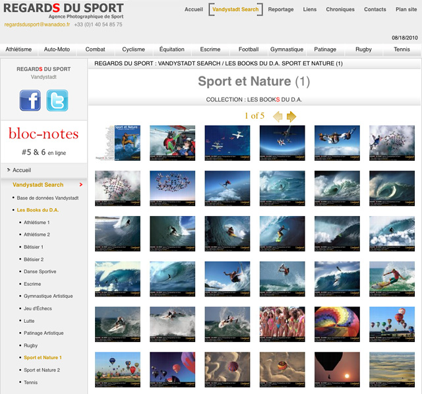Screen dimensions: 422x394
Task: Open Sport et Nature 2 in sidebar
Action: [42, 370]
